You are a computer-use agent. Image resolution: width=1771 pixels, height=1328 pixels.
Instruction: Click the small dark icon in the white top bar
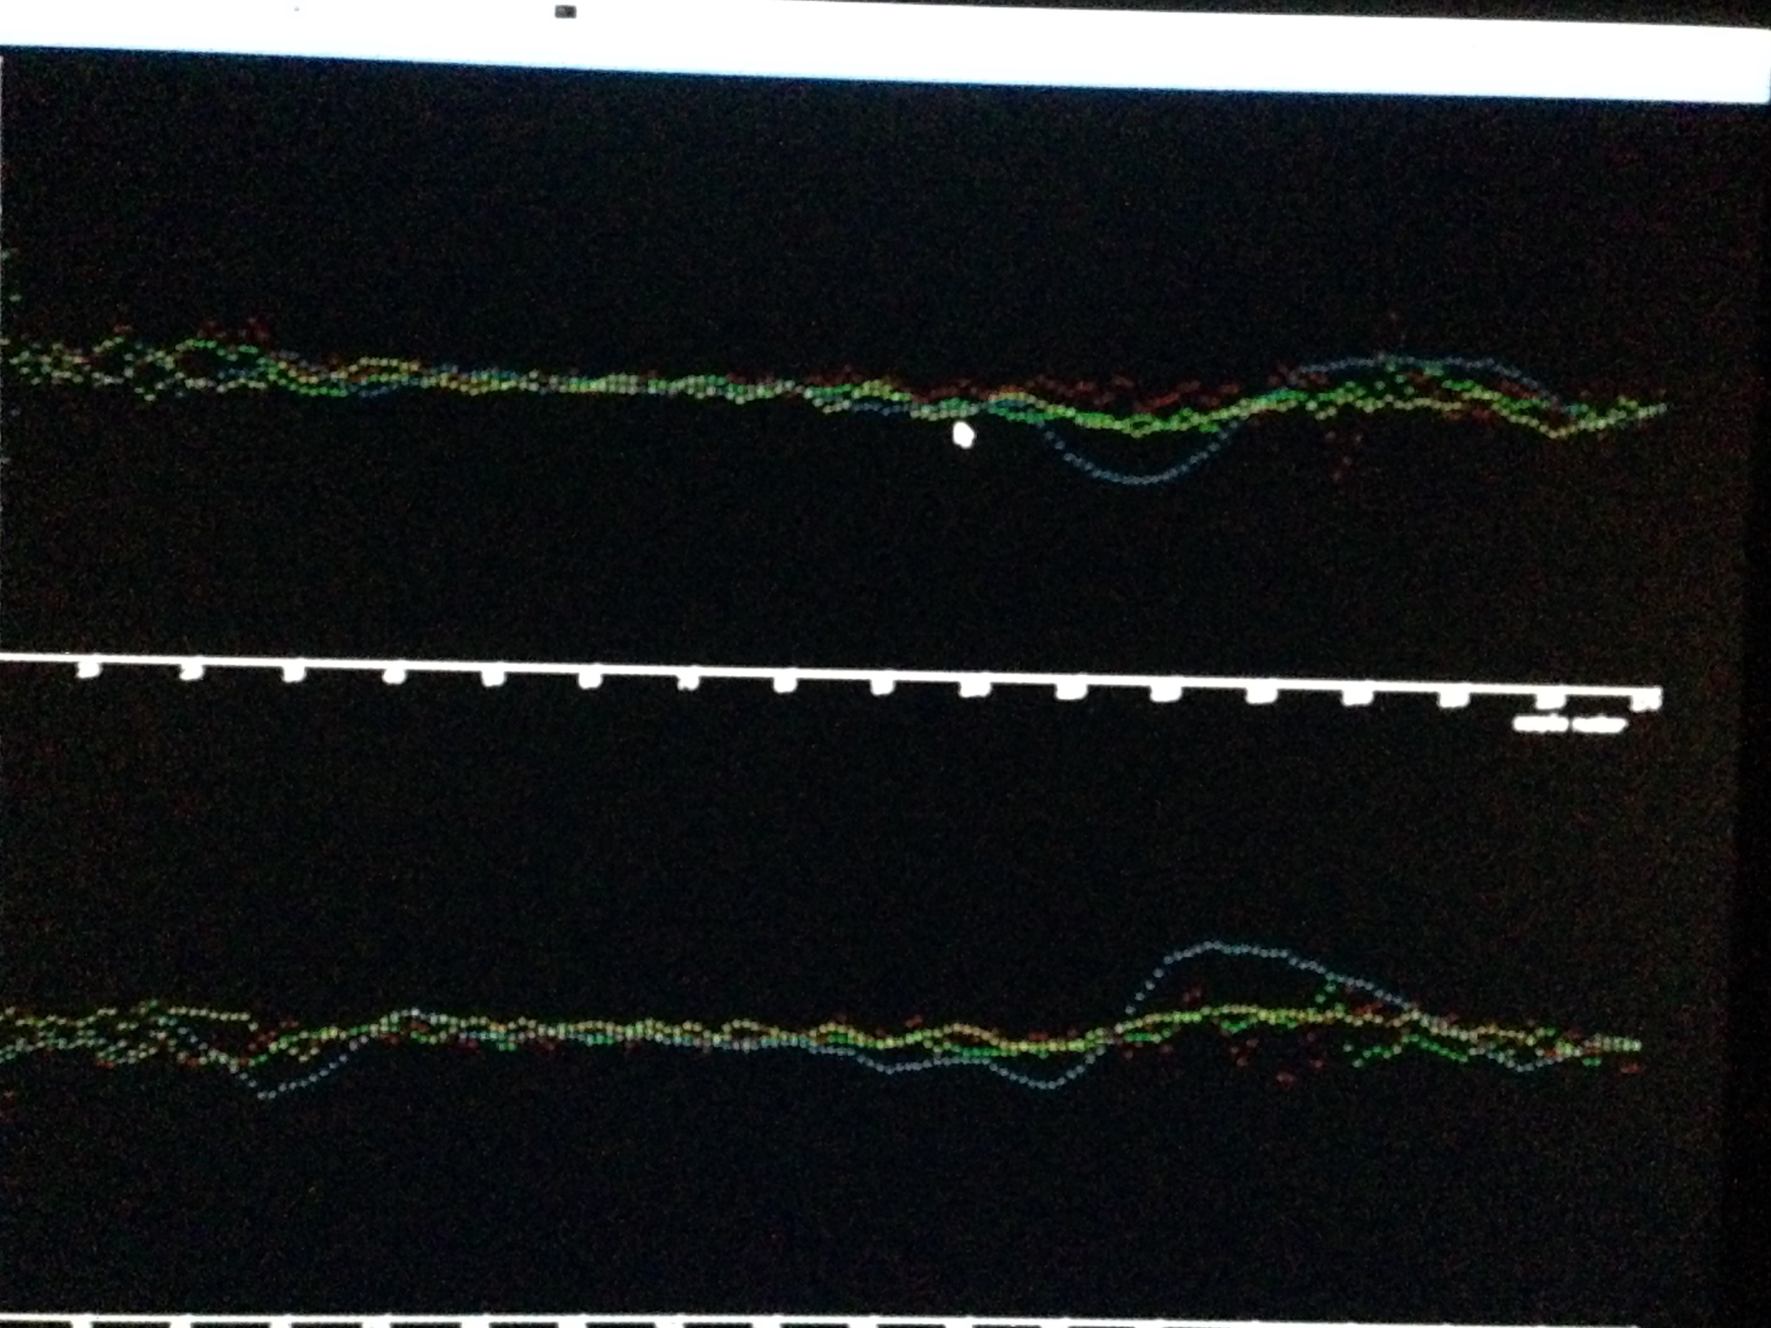tap(565, 11)
